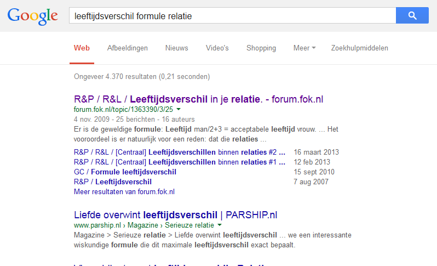Image resolution: width=437 pixels, height=266 pixels.
Task: Go to the Video's tab
Action: (x=217, y=48)
